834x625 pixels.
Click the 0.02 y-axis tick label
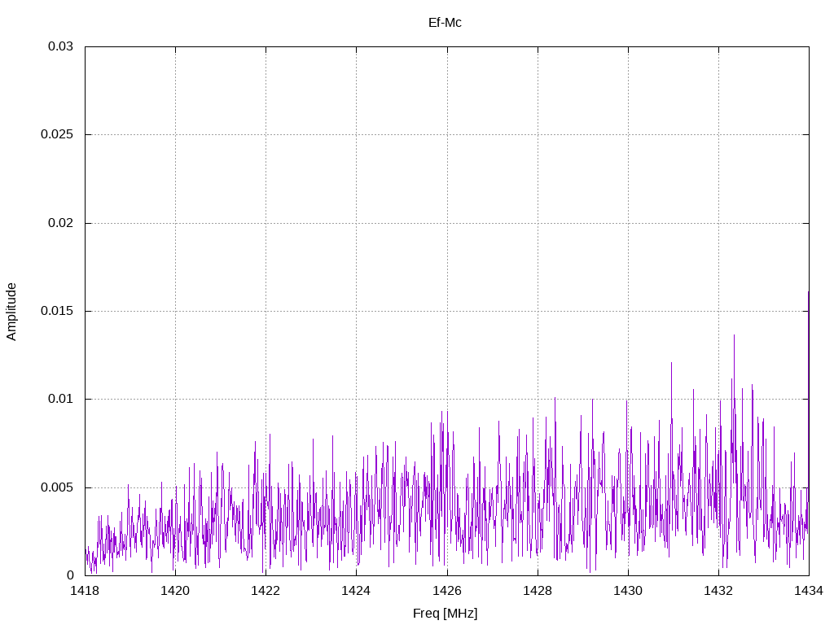[60, 223]
